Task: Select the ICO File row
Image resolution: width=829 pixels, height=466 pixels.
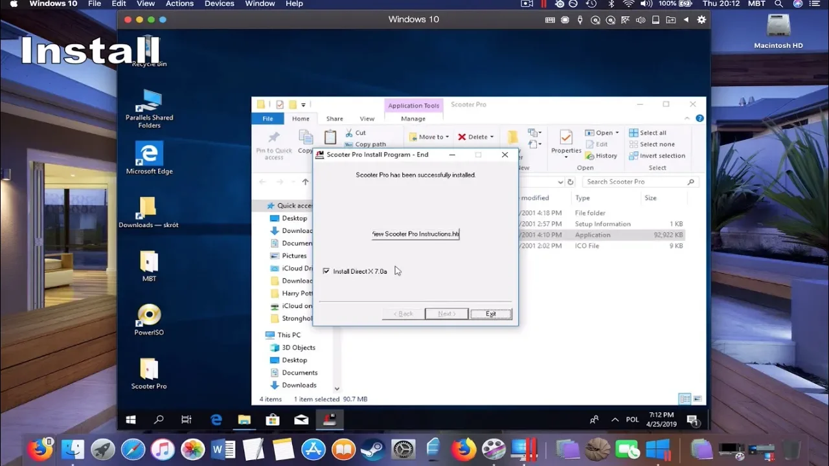Action: [602, 246]
